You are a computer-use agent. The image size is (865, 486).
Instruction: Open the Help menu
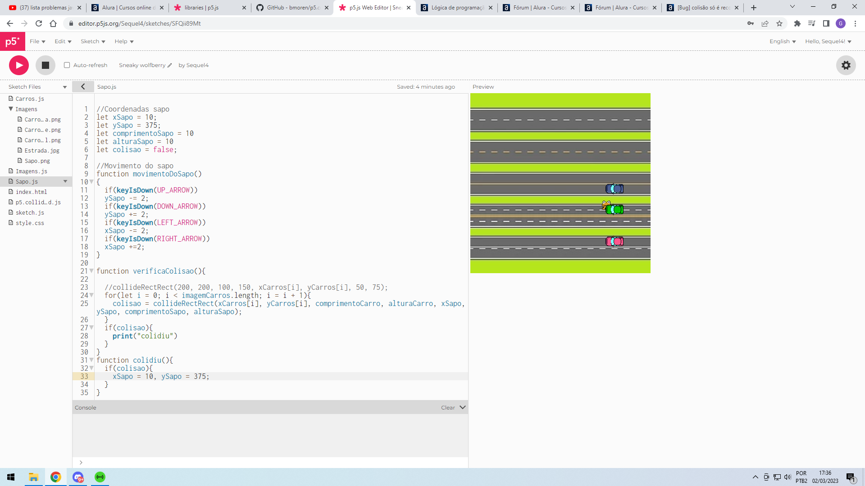click(x=123, y=41)
